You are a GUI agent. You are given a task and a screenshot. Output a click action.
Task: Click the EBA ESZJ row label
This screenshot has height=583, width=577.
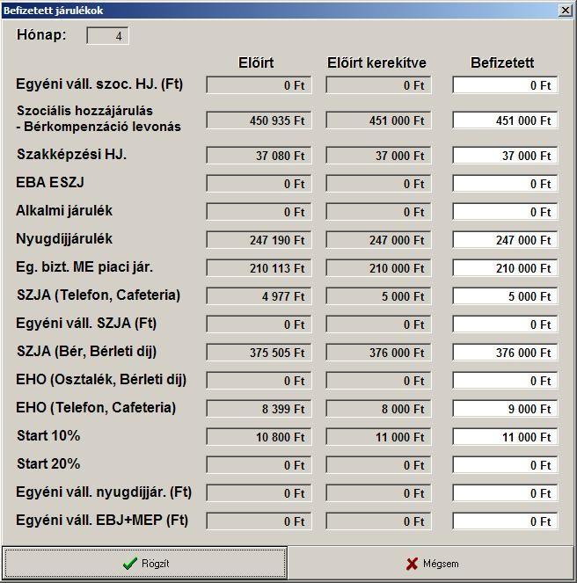(x=50, y=182)
